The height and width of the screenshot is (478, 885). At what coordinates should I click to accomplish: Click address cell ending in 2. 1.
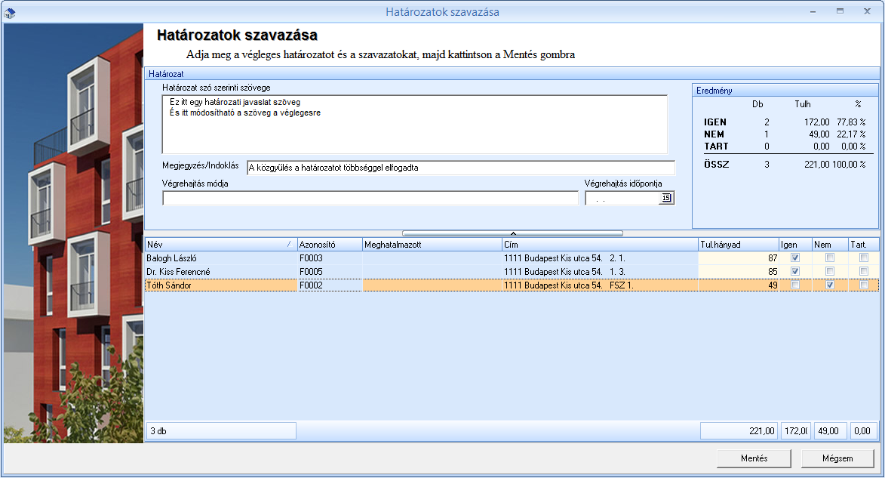600,258
